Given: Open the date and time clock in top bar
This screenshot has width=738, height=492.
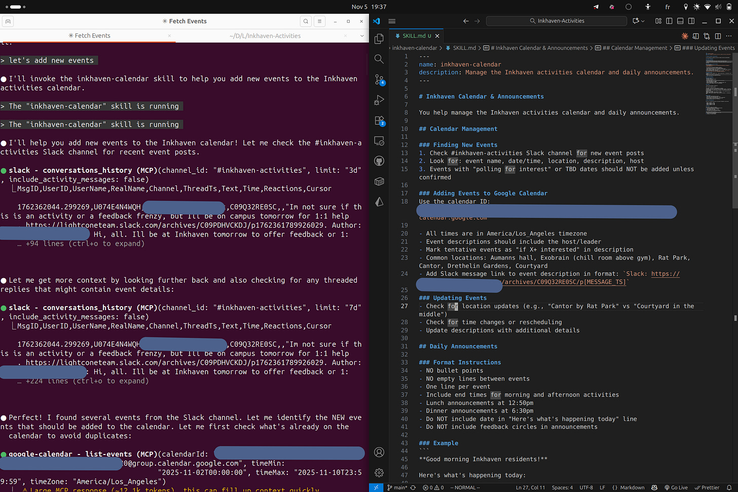Looking at the screenshot, I should point(369,7).
